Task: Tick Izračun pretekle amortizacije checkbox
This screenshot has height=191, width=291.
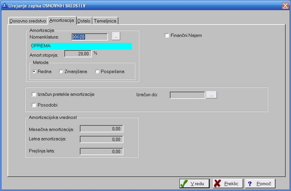Action: tap(34, 94)
